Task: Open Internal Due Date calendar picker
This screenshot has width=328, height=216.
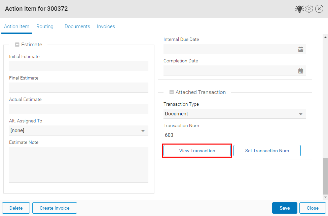Action: tap(300, 49)
